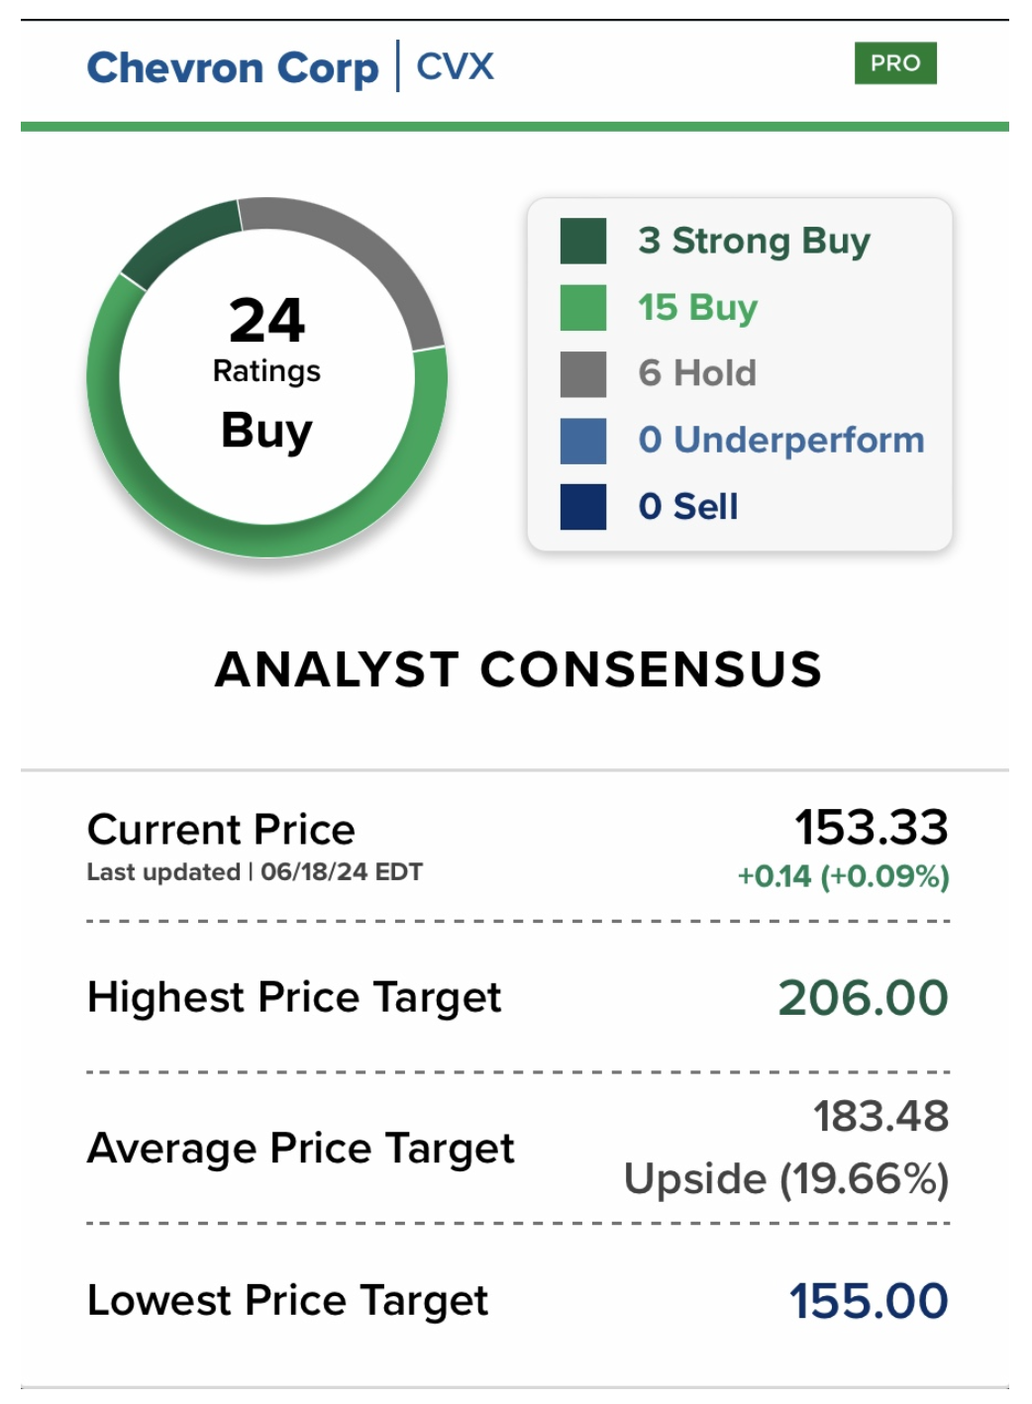Click the highest price target 206.00
Screen dimensions: 1032x1404
(863, 998)
